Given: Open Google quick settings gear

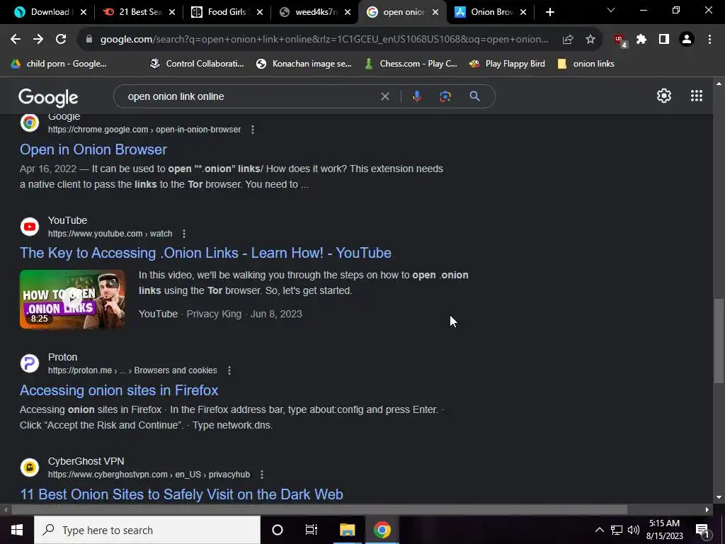Looking at the screenshot, I should click(x=664, y=96).
